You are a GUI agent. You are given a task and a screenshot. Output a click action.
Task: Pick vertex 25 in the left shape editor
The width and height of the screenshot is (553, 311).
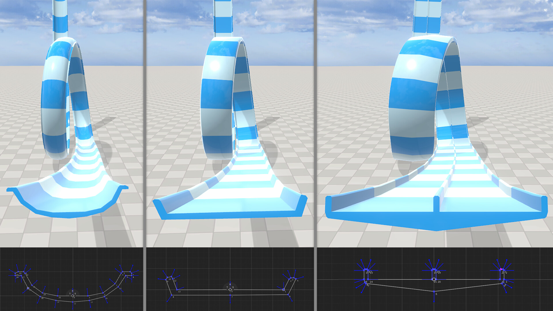click(57, 296)
